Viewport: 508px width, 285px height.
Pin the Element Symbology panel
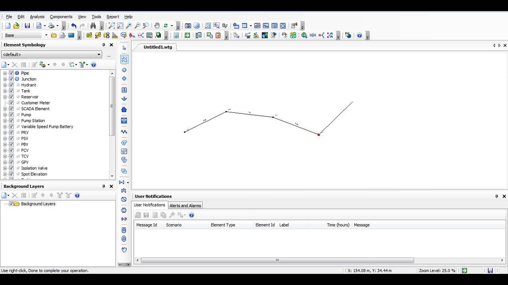pyautogui.click(x=104, y=45)
